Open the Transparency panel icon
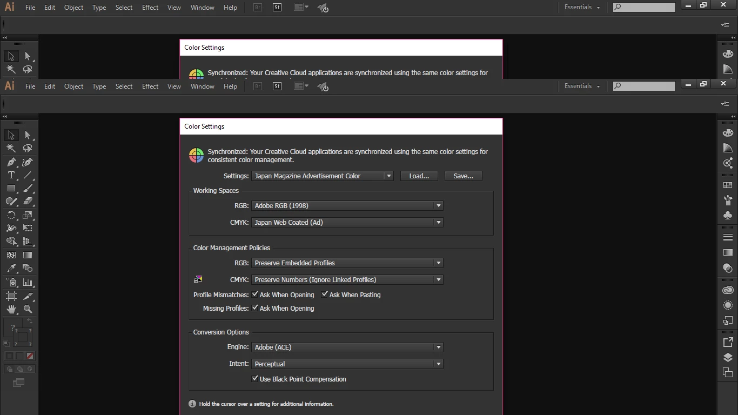The image size is (738, 415). point(728,267)
